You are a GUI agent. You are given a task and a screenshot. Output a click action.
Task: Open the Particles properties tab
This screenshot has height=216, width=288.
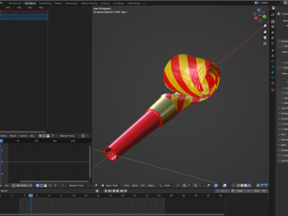tap(273, 61)
